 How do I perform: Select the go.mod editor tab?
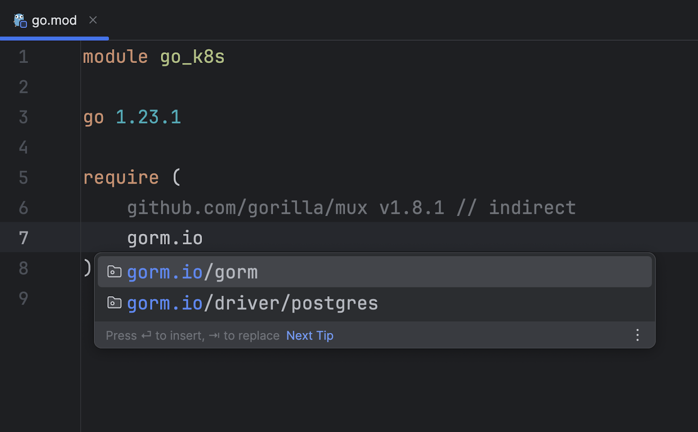pyautogui.click(x=54, y=20)
